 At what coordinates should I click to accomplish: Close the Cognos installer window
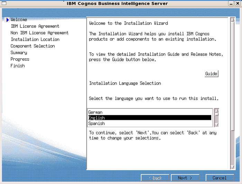[x=238, y=3]
